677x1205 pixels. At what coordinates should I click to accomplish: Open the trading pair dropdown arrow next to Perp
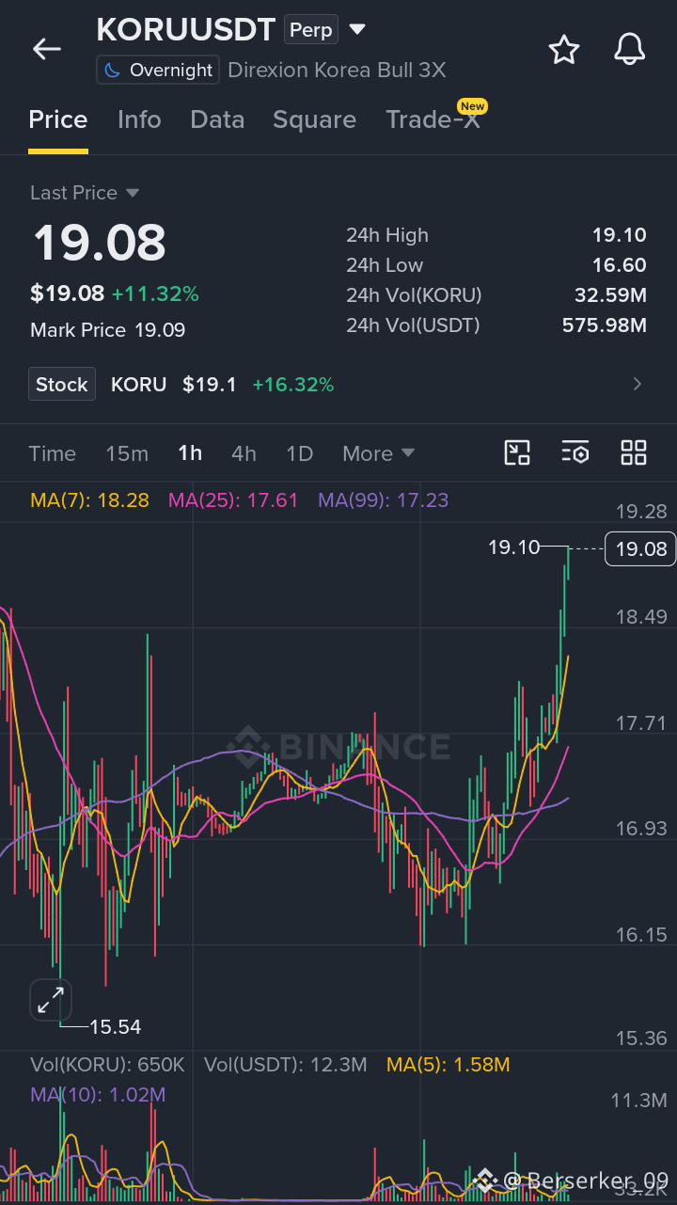(x=357, y=29)
